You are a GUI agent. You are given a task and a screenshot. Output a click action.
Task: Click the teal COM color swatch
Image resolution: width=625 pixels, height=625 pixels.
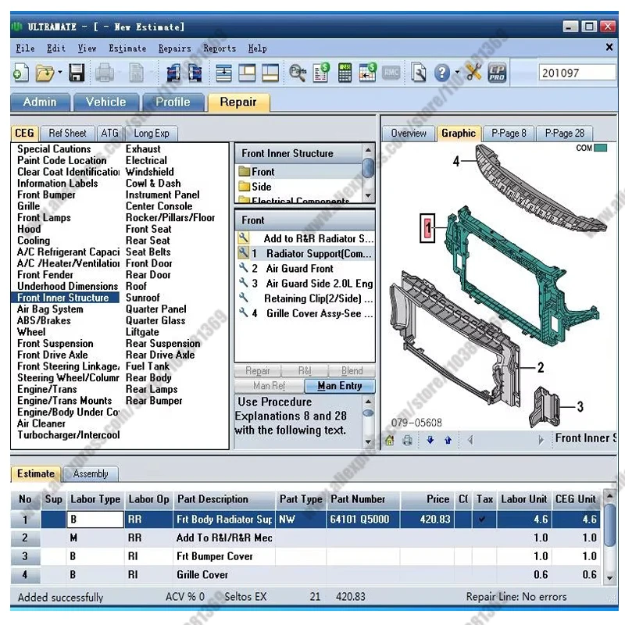click(600, 148)
